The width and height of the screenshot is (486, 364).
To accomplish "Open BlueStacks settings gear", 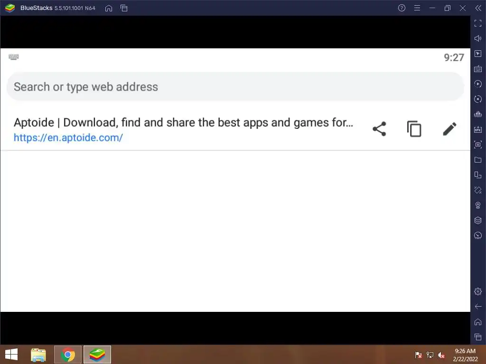I will click(478, 291).
